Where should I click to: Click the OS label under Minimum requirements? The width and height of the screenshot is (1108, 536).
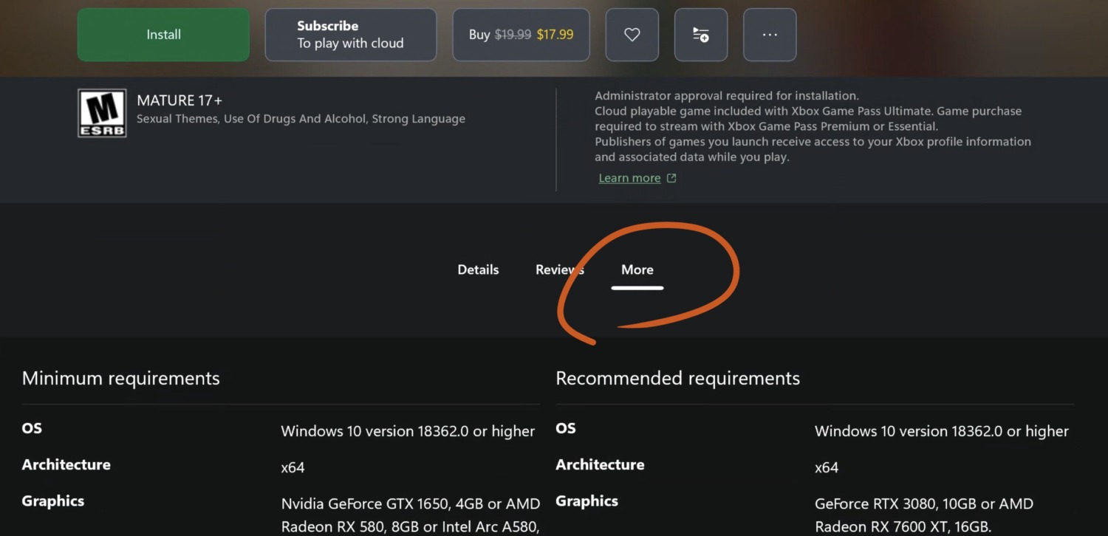coord(32,428)
